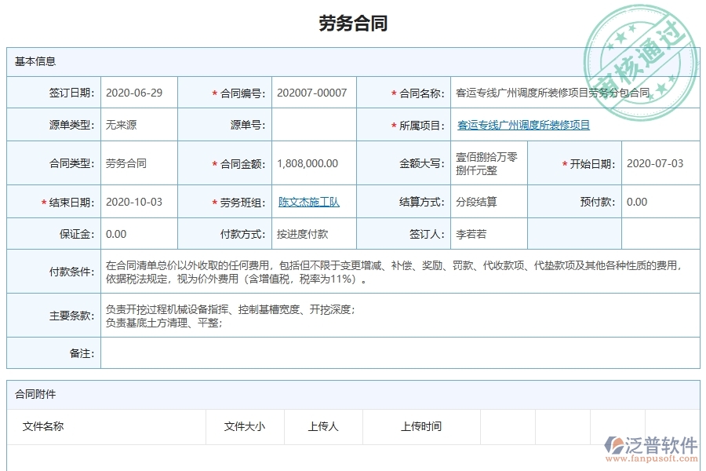Click the red asterisk beside 结束日期

pyautogui.click(x=42, y=202)
